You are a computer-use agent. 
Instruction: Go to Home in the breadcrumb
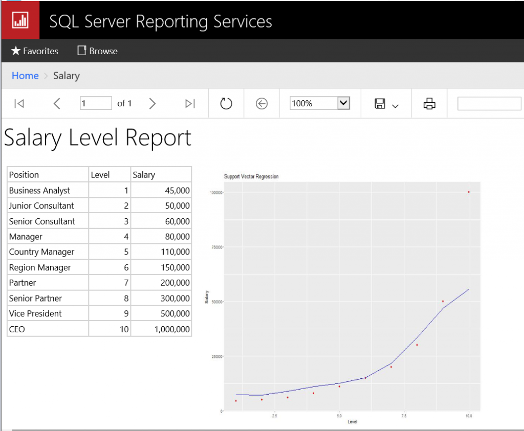point(25,76)
